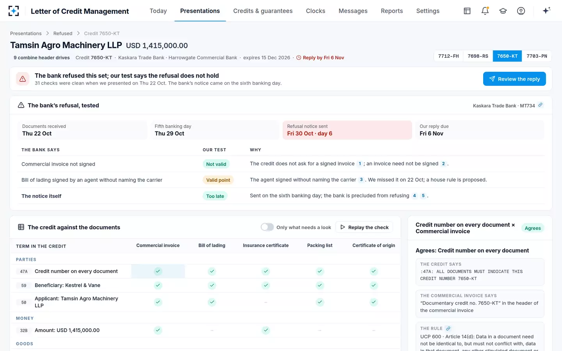
Task: Click citation 4 in the notice row
Action: click(x=414, y=196)
